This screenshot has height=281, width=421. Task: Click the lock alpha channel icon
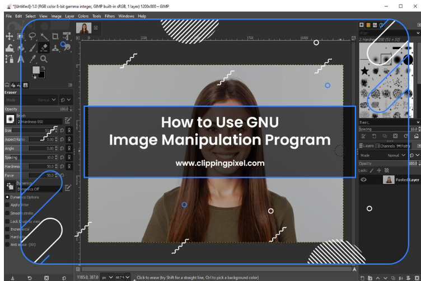tap(386, 170)
